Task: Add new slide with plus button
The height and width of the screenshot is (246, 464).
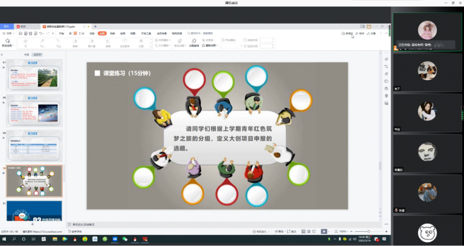Action: pyautogui.click(x=32, y=224)
